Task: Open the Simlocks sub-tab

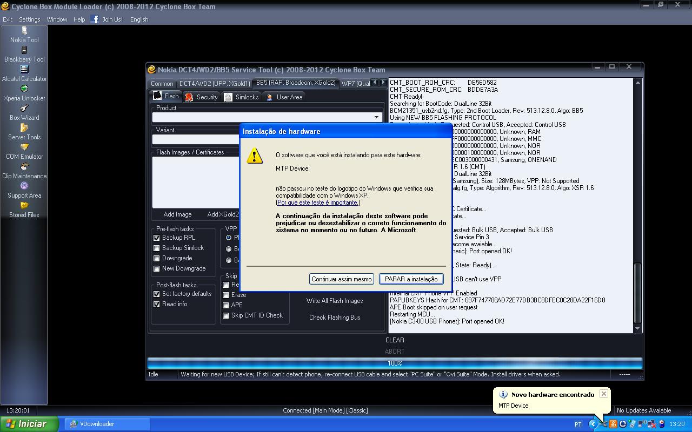Action: pos(242,97)
